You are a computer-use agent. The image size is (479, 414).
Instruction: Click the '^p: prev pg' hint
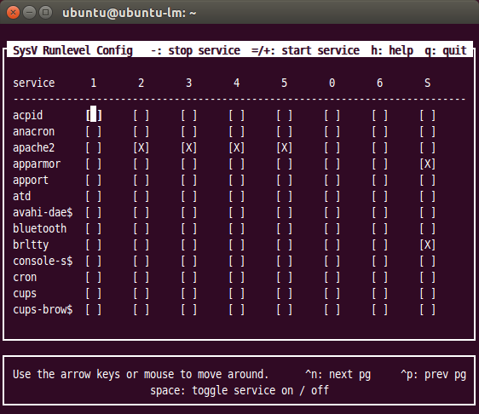click(x=434, y=374)
